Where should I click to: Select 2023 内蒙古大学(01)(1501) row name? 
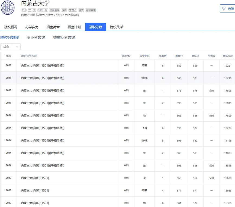pos(35,190)
